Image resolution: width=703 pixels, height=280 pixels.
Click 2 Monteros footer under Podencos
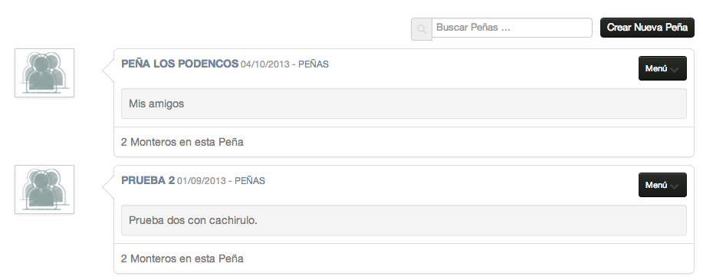182,142
